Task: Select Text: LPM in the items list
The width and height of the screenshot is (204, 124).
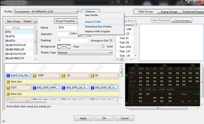Action: point(125,47)
